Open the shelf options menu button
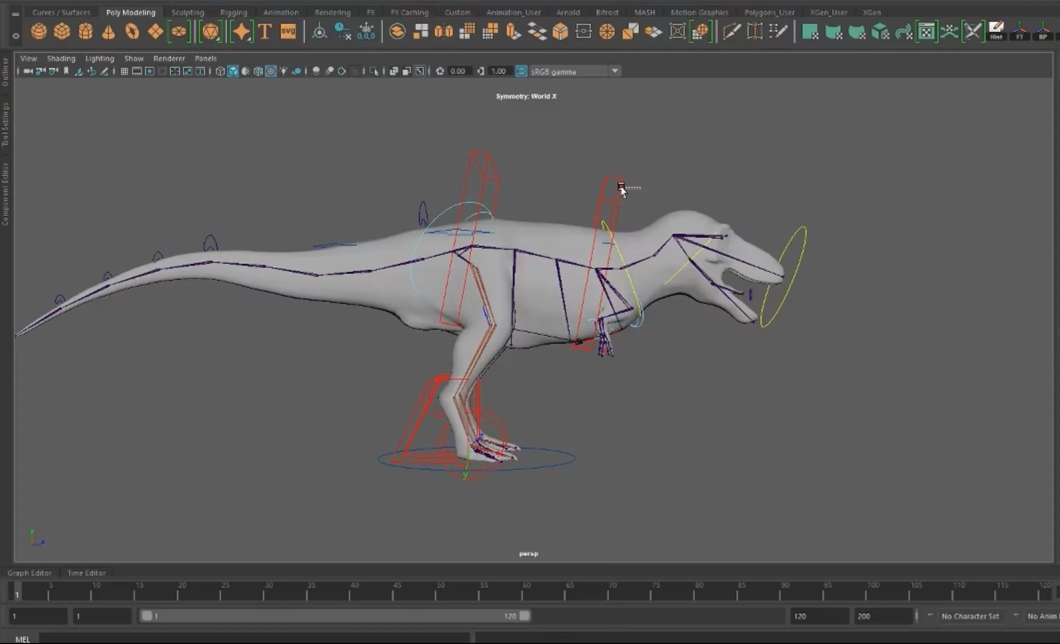 click(16, 36)
